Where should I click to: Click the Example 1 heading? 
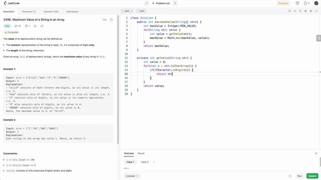[10, 69]
